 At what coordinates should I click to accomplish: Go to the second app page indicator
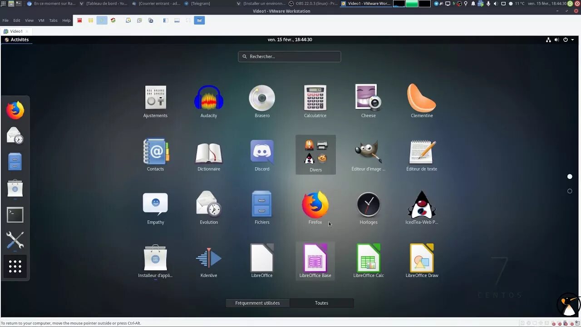570,191
